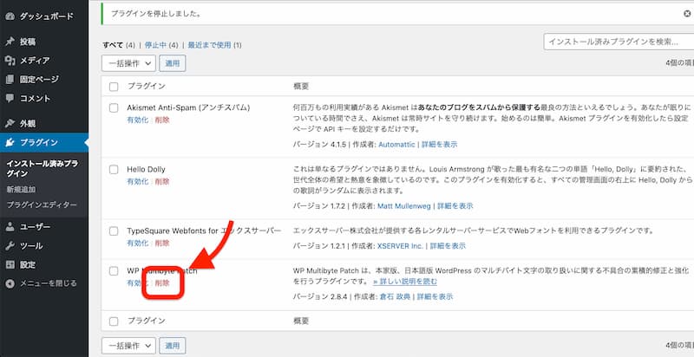
Task: Click the ユーザー person icon
Action: click(x=10, y=227)
